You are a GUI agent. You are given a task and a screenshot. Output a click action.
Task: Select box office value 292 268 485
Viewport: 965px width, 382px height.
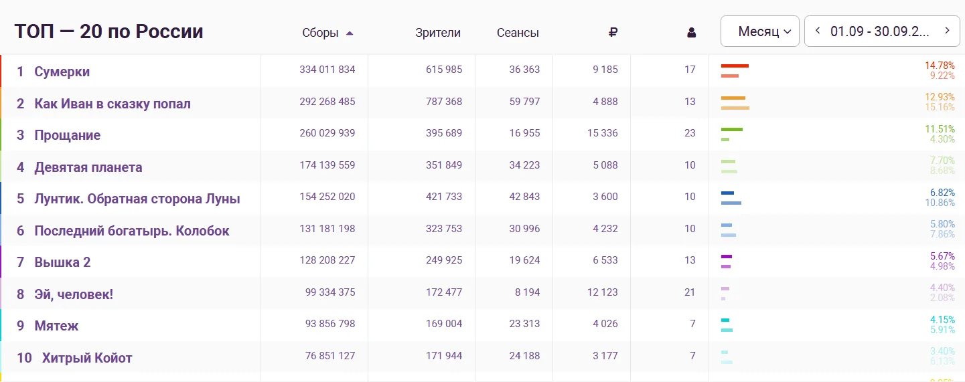click(327, 102)
